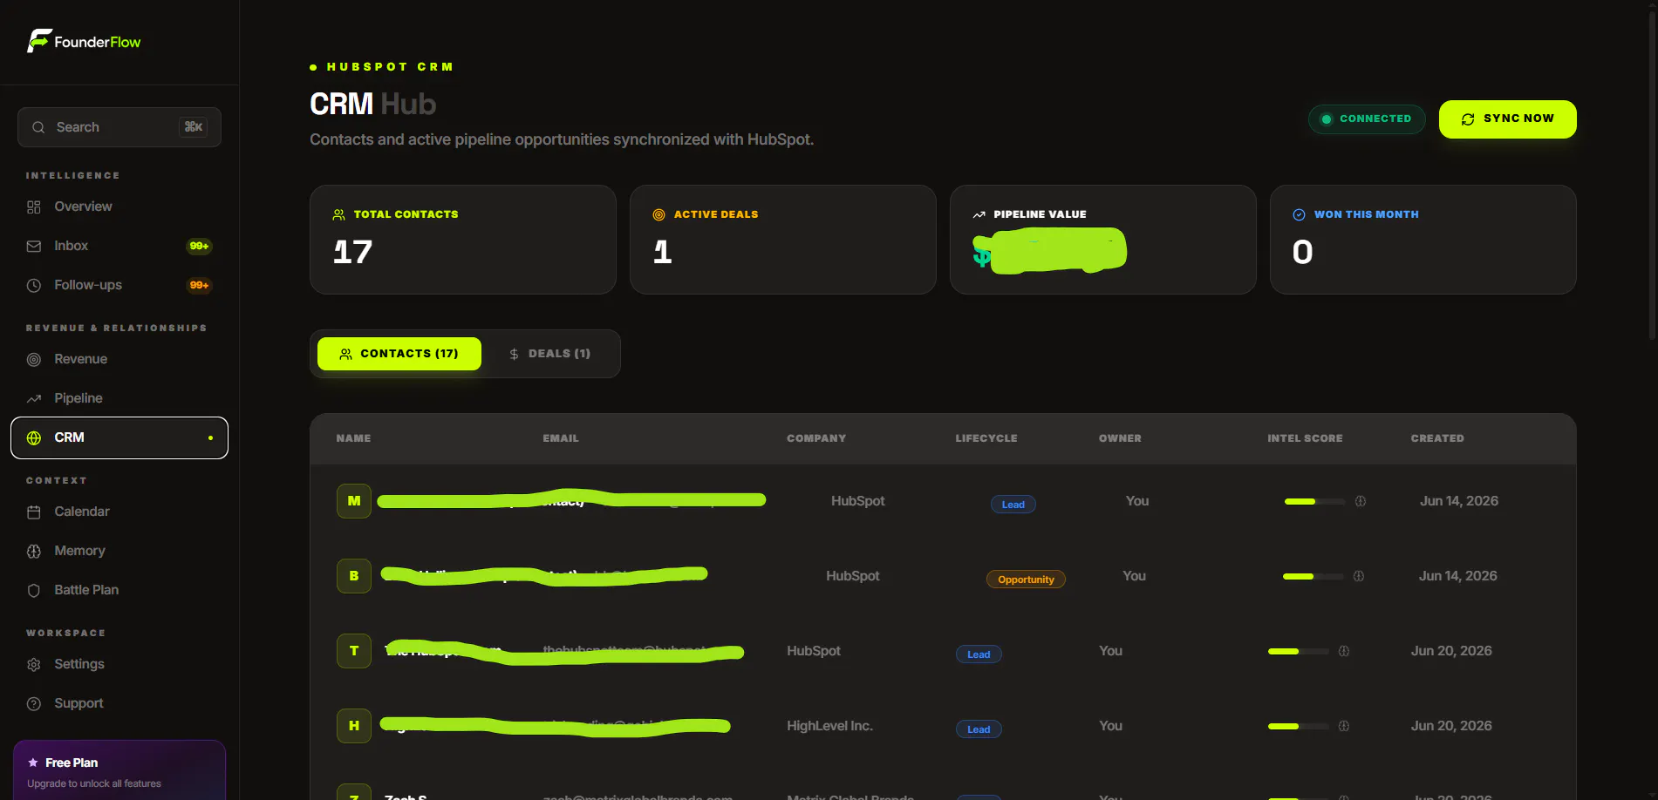Click the Sync Now button
The height and width of the screenshot is (800, 1658).
pyautogui.click(x=1507, y=119)
